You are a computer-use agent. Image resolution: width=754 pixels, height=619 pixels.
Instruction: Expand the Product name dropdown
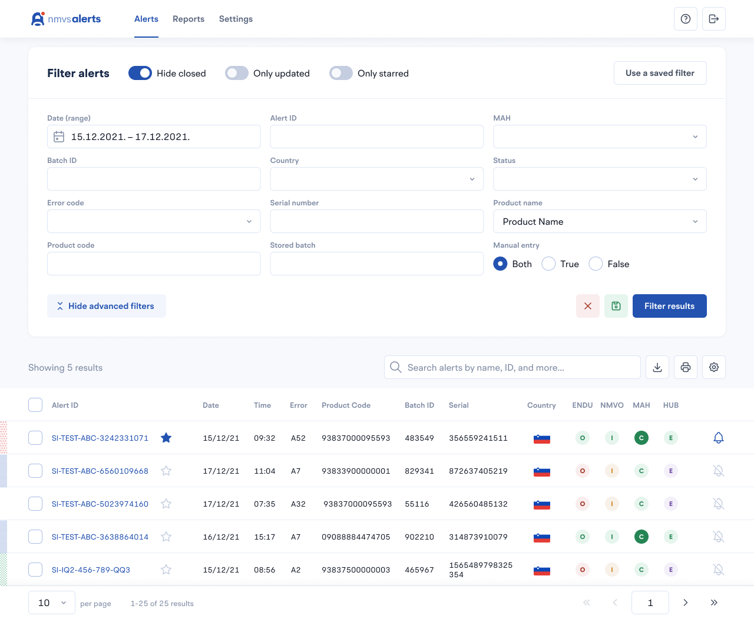pyautogui.click(x=600, y=221)
